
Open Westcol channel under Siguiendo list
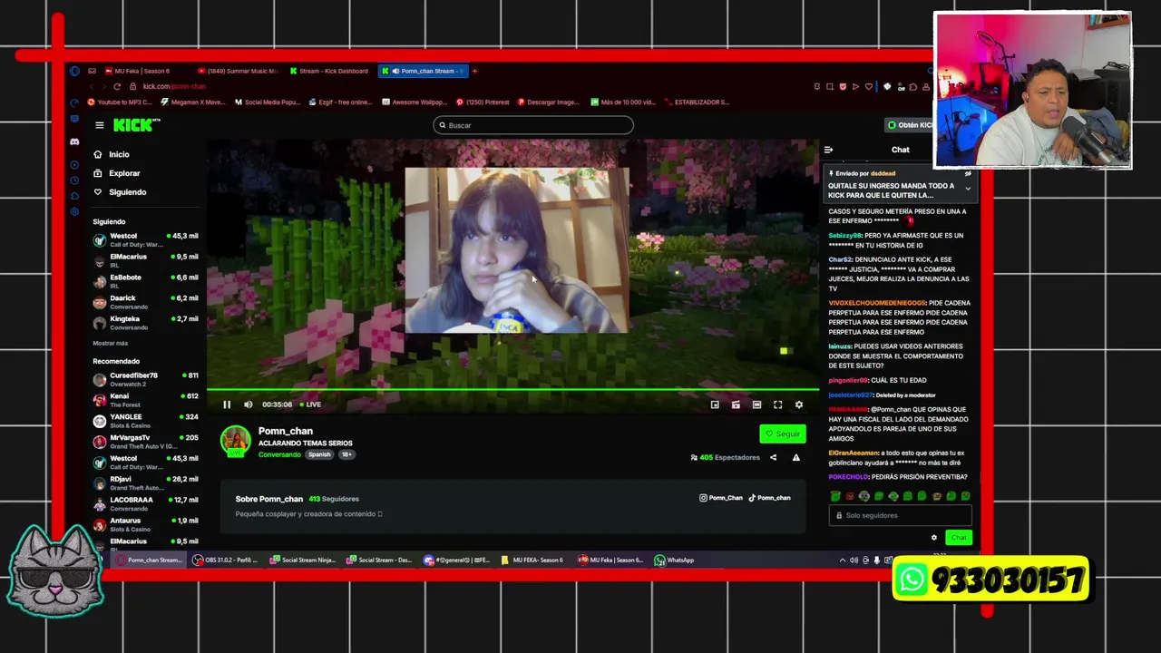(145, 239)
